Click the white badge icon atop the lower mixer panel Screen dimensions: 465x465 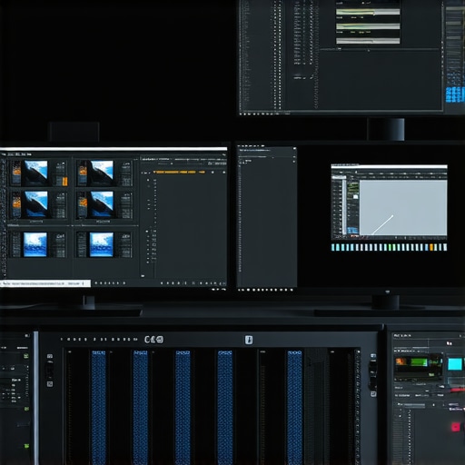249,340
